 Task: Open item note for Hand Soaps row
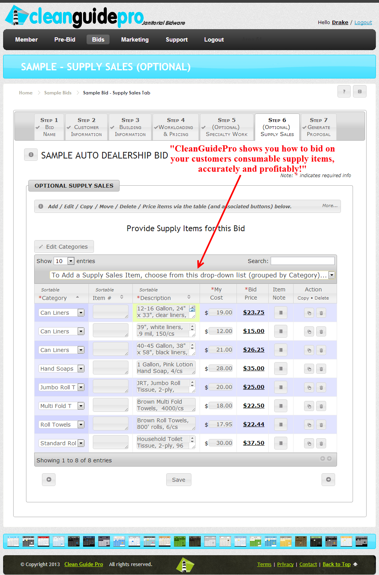(x=281, y=369)
